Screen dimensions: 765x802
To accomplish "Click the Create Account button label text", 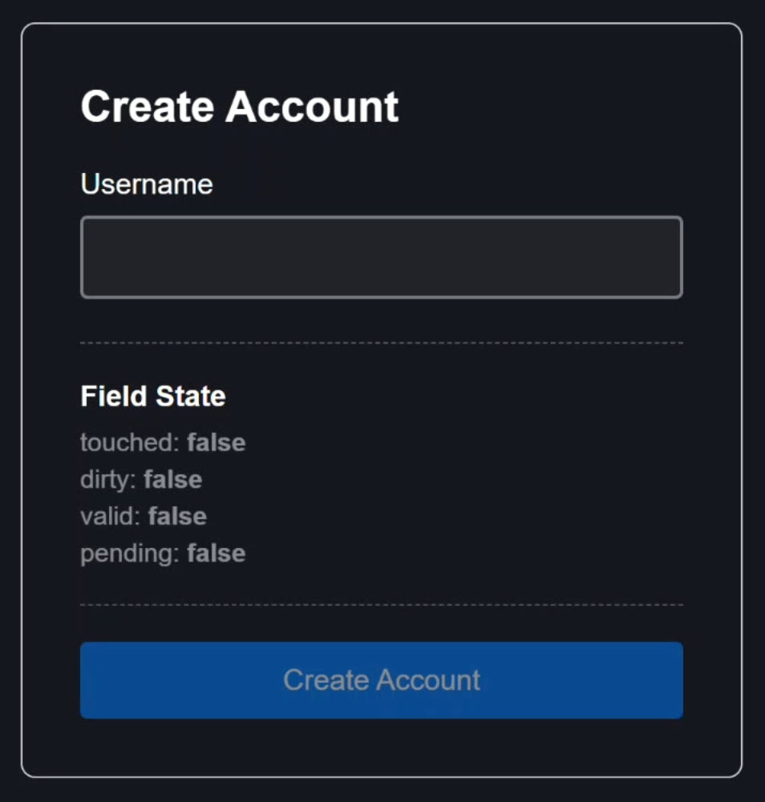I will pyautogui.click(x=381, y=679).
